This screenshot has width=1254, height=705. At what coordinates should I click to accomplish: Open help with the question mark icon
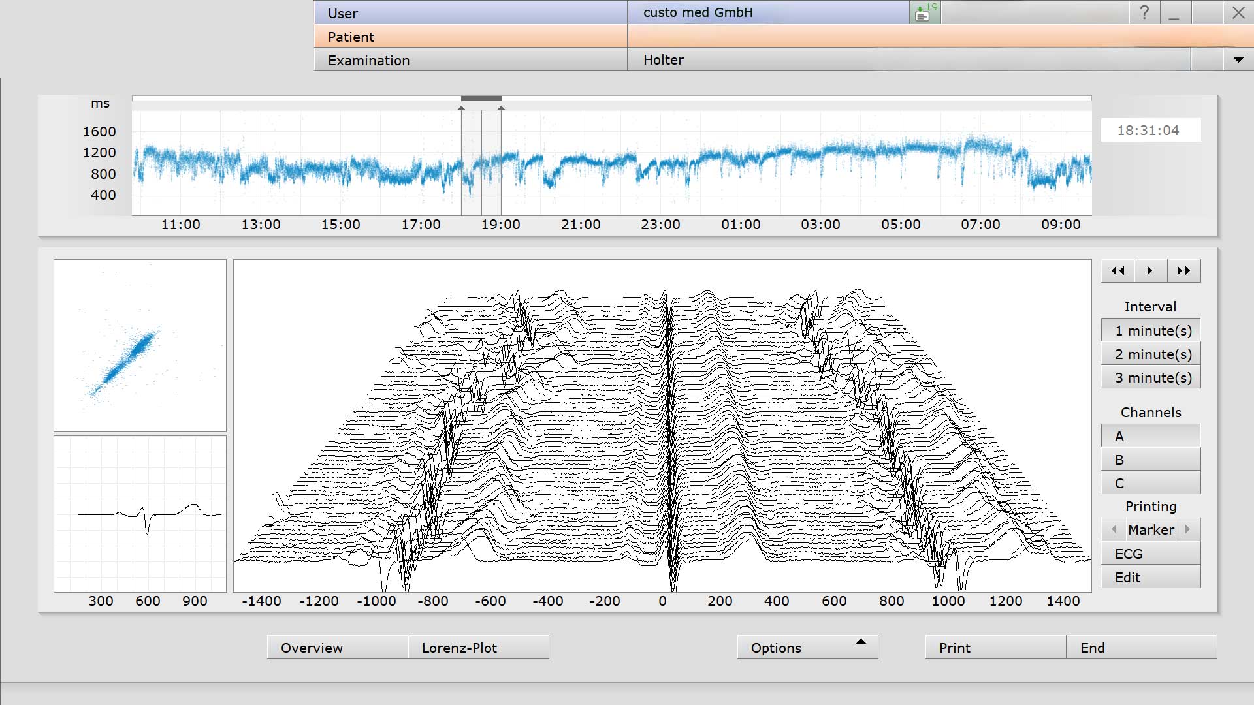[1144, 12]
